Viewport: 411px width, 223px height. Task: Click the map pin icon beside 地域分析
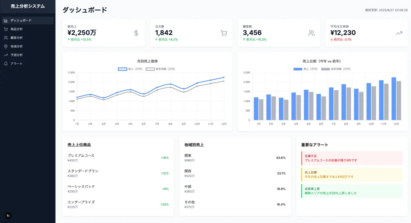coord(6,46)
